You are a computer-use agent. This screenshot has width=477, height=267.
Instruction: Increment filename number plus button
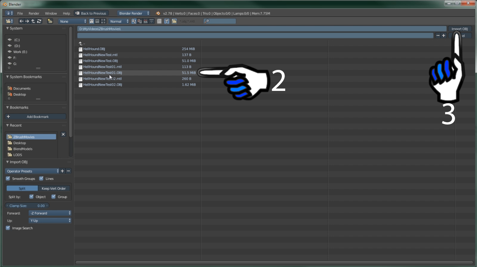point(443,36)
